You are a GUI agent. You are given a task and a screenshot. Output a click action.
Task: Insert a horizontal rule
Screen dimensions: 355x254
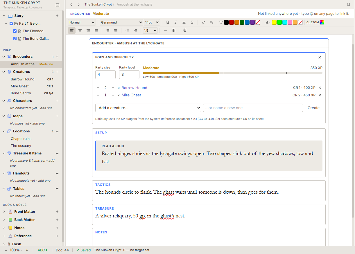(165, 30)
